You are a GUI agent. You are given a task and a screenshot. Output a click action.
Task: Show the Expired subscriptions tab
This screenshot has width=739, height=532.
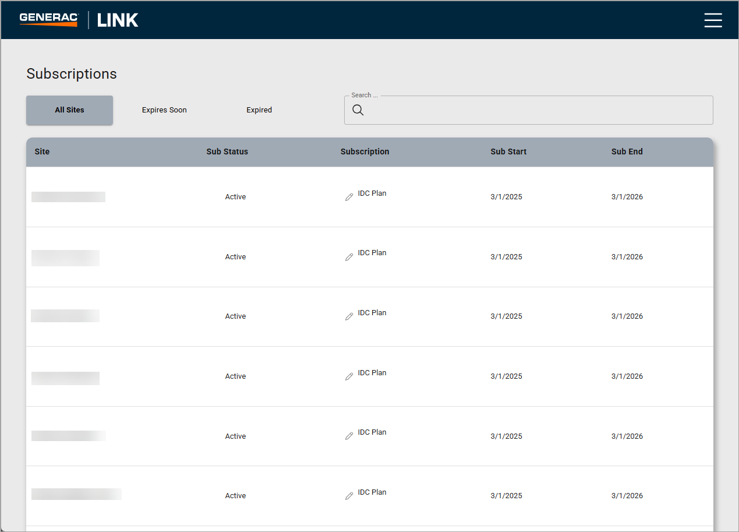[259, 110]
